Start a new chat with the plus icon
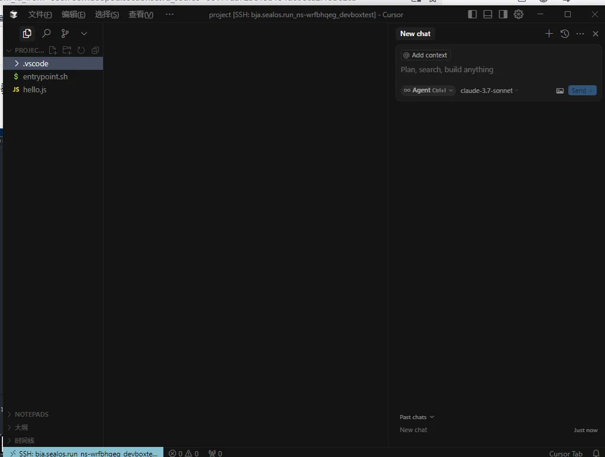The width and height of the screenshot is (605, 457). [x=549, y=34]
